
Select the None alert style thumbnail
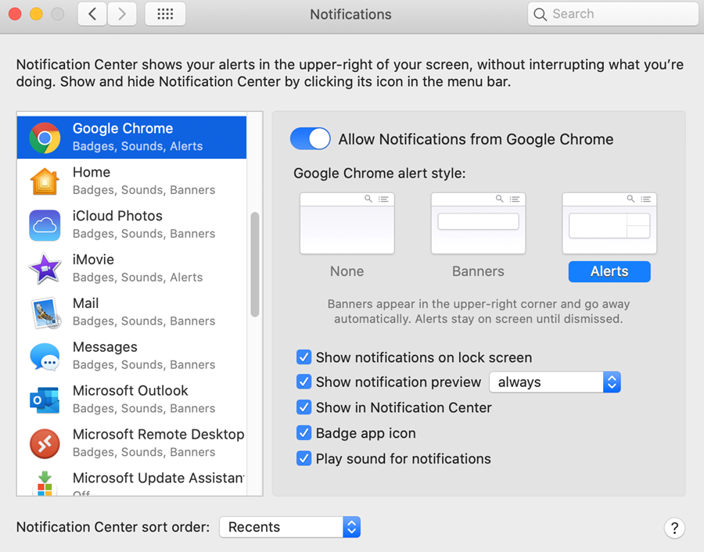tap(347, 224)
